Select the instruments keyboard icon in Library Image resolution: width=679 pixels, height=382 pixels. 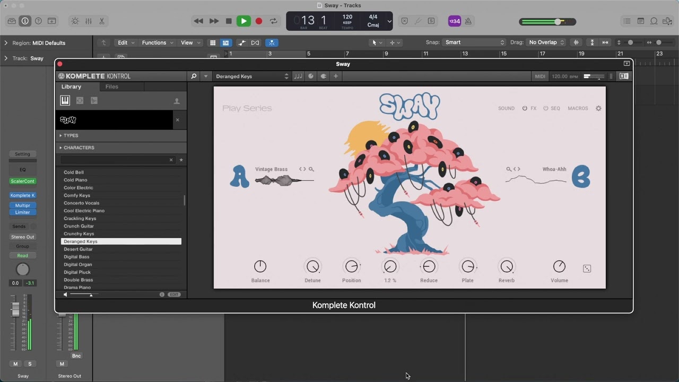[65, 101]
